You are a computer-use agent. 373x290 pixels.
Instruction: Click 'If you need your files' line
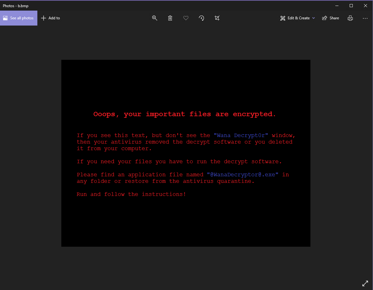(x=179, y=162)
